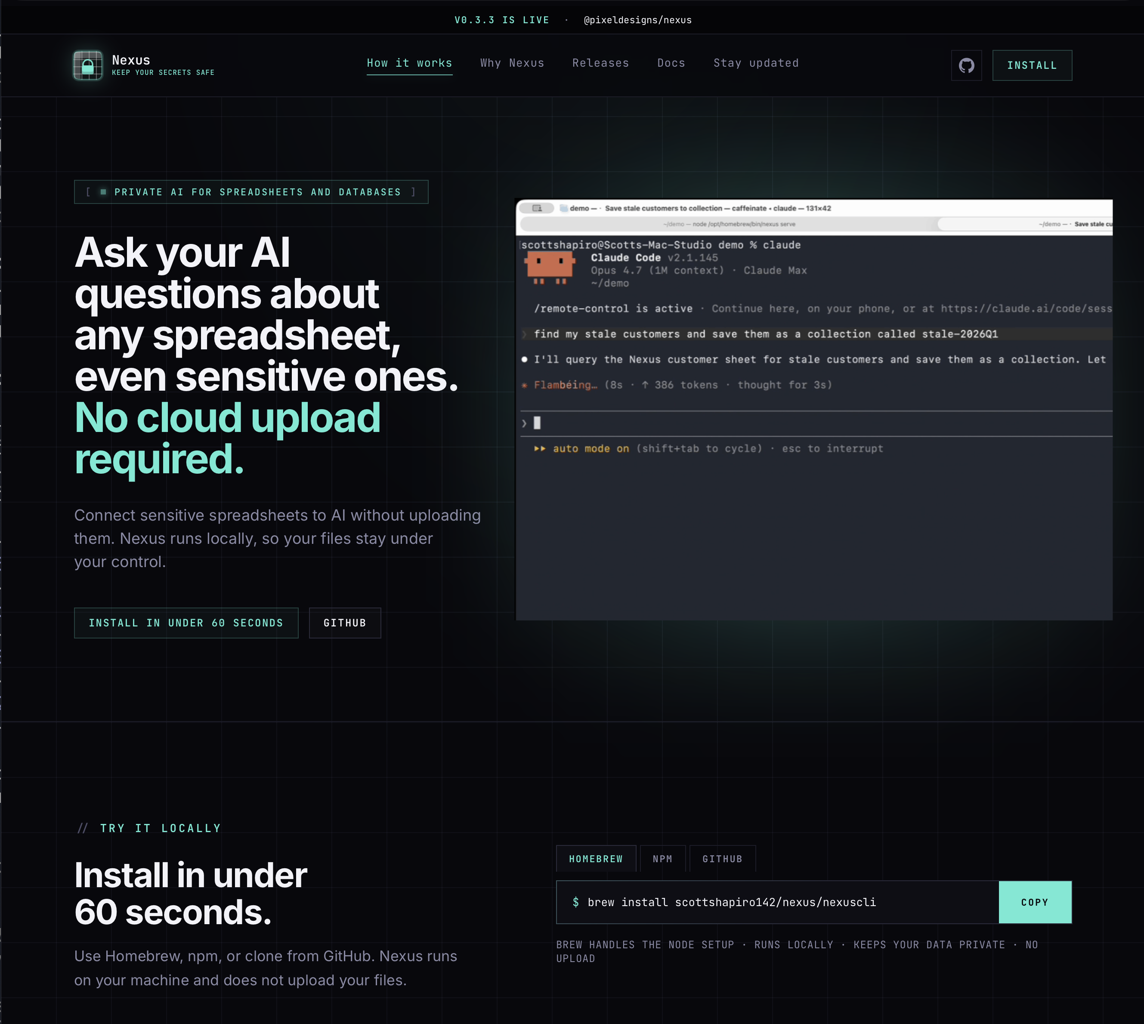The width and height of the screenshot is (1144, 1024).
Task: Click the brew install command field
Action: coord(778,902)
